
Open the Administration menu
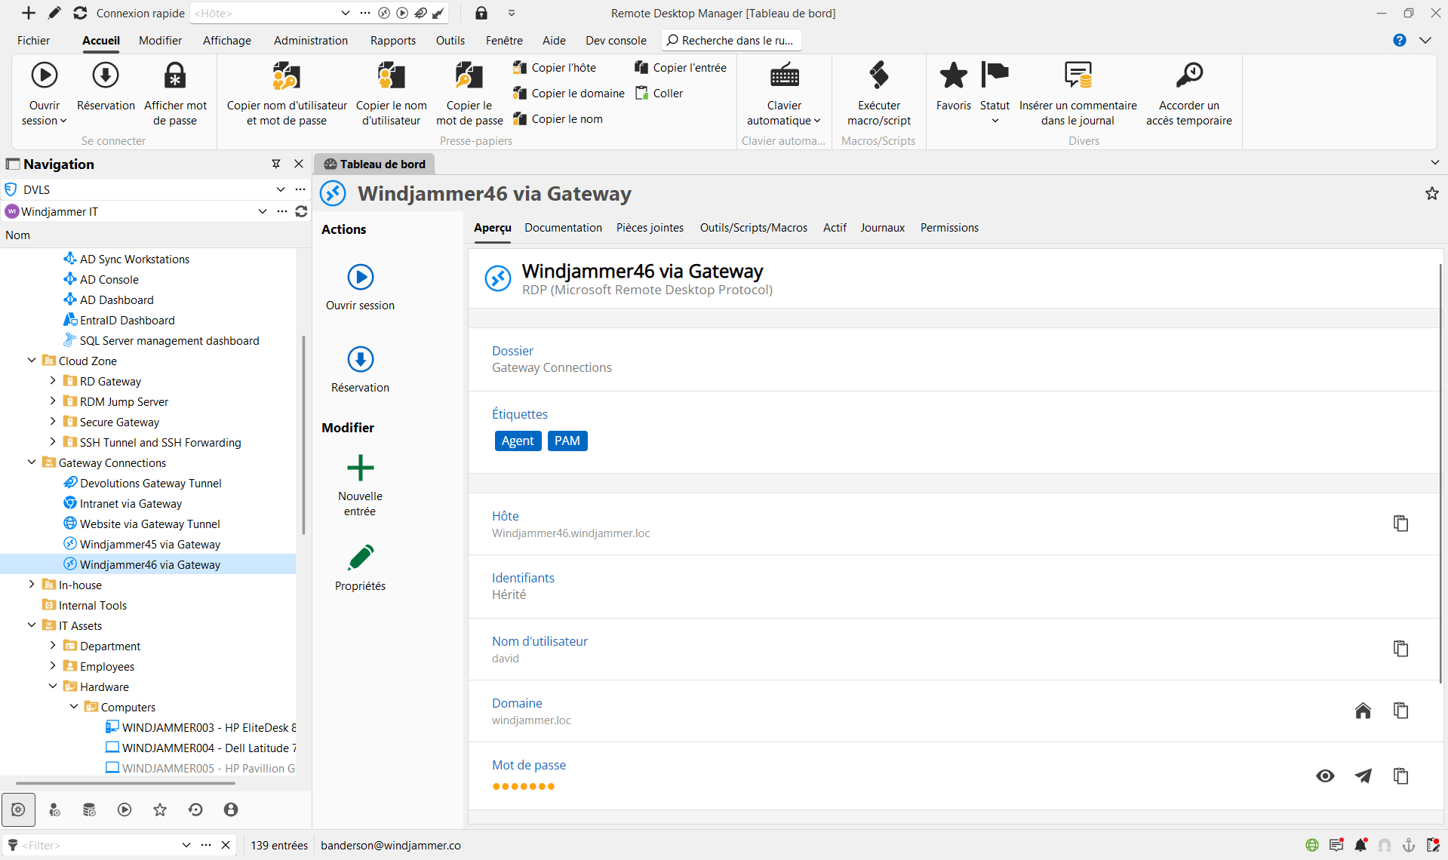[310, 41]
